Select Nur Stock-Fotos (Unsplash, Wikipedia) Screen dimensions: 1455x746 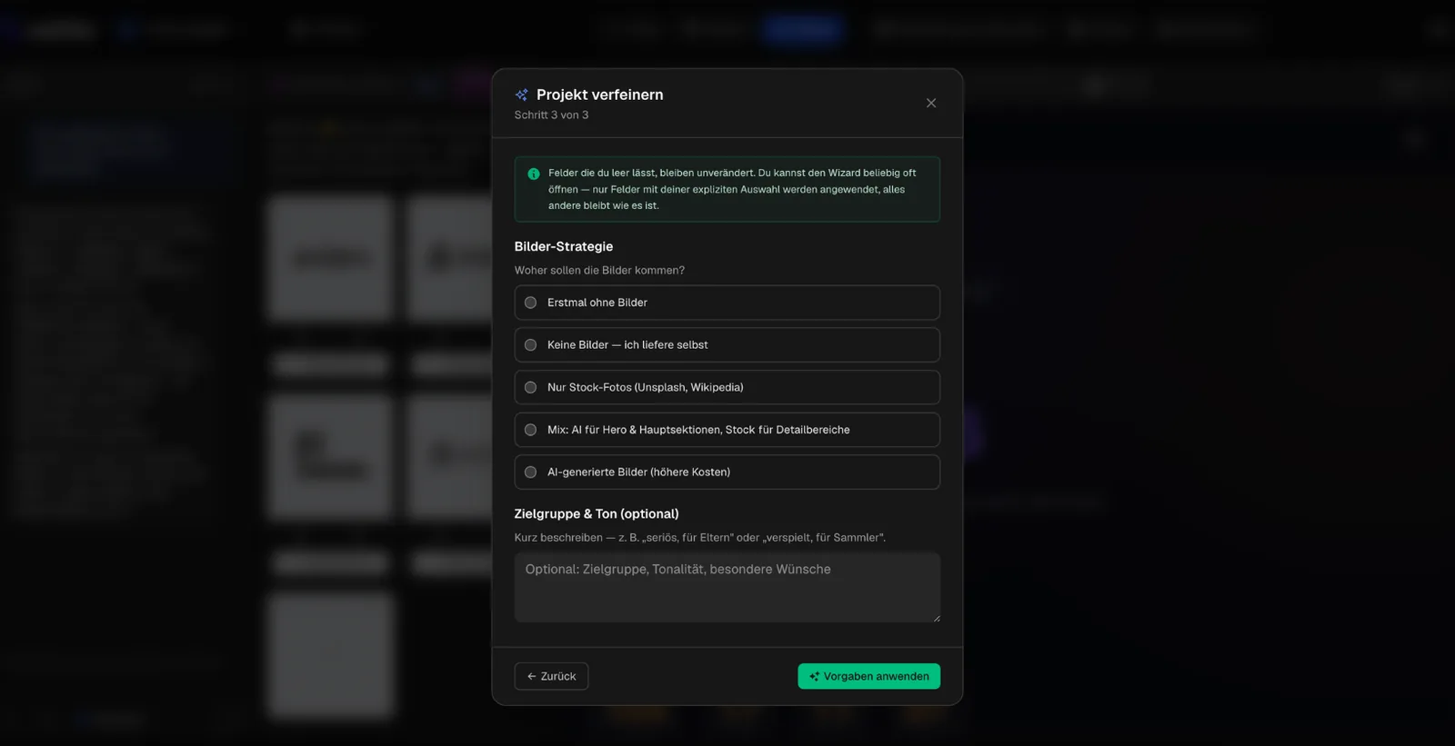pyautogui.click(x=727, y=387)
